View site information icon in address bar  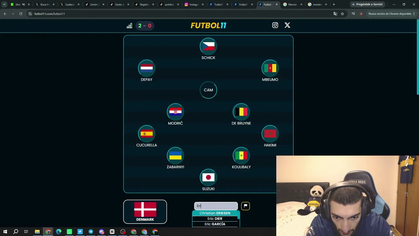pyautogui.click(x=30, y=14)
